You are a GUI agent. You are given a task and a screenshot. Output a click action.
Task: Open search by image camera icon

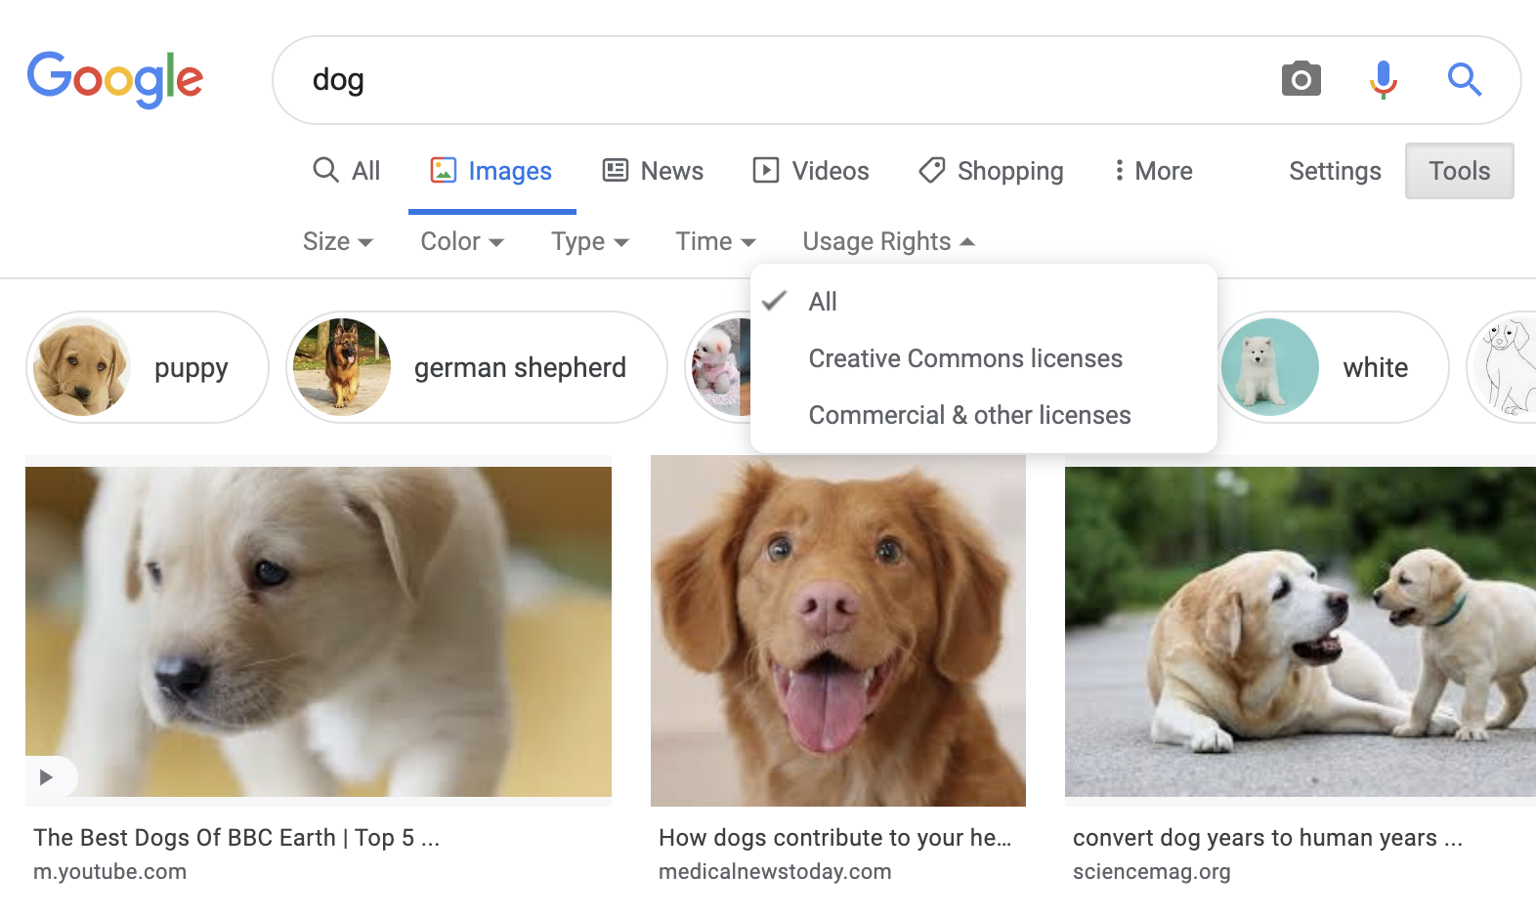1301,79
